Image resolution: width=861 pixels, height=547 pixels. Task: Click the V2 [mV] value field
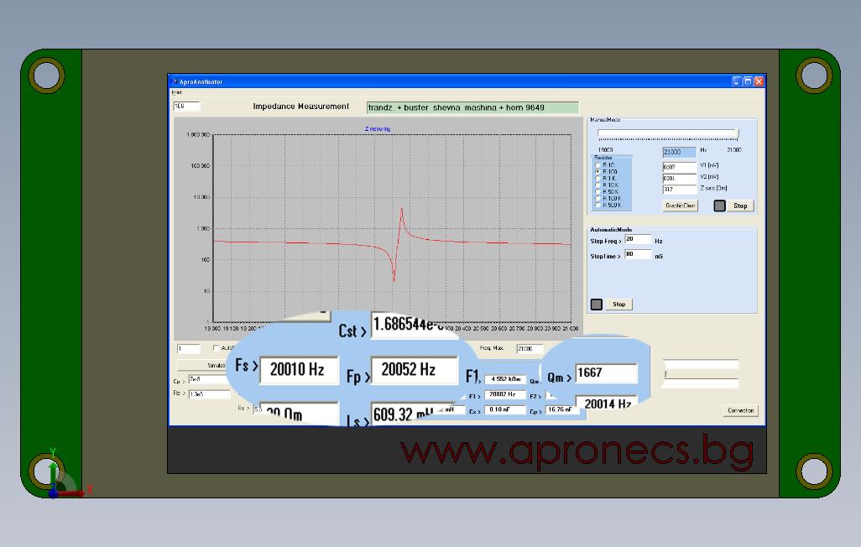679,178
